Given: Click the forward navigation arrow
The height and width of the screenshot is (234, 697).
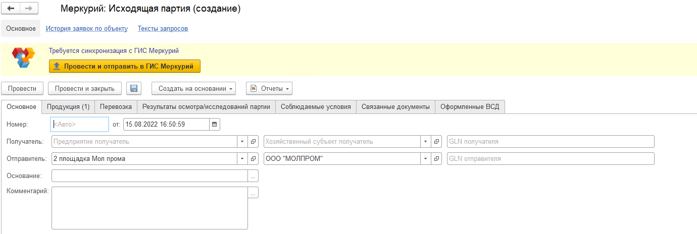Looking at the screenshot, I should [28, 9].
